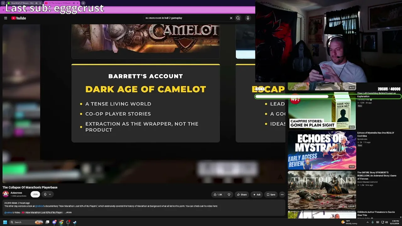The image size is (402, 226).
Task: Save the video to a playlist
Action: pos(271,195)
